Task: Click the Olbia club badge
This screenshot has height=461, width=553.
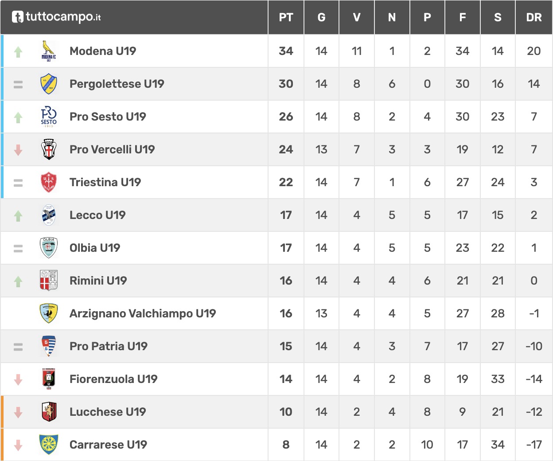Action: [49, 248]
